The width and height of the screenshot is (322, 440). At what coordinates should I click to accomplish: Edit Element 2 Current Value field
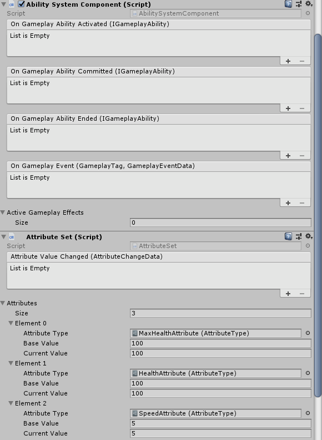tap(220, 433)
